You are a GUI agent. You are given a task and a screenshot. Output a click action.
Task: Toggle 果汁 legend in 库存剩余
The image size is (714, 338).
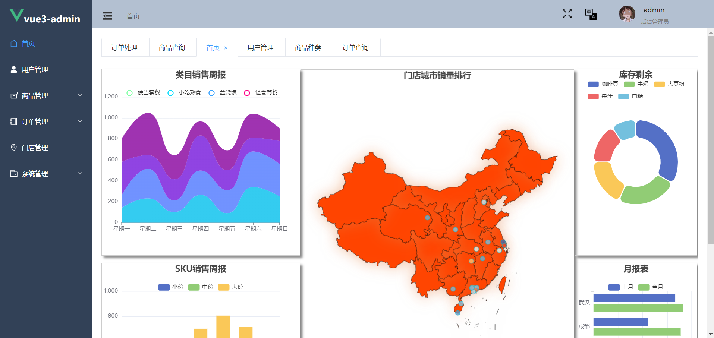point(600,96)
